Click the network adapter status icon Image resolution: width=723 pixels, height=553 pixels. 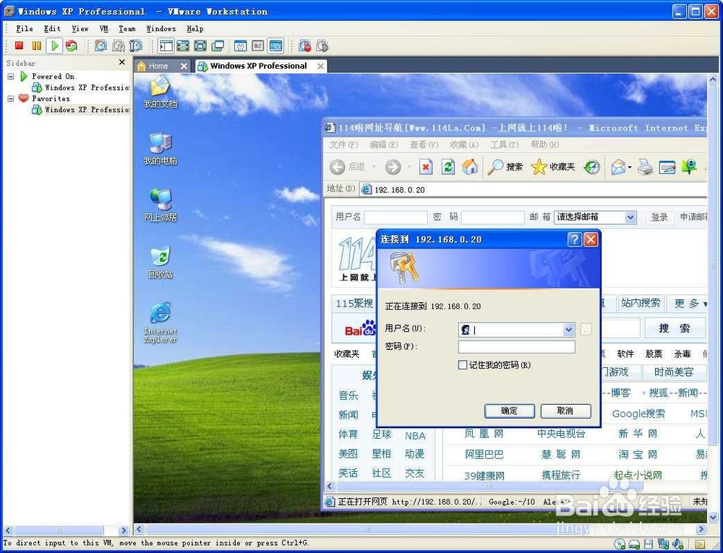pos(664,544)
